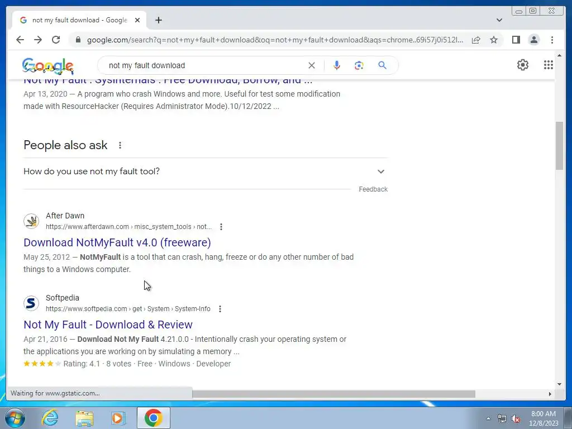Open tab search dropdown arrow
The height and width of the screenshot is (429, 572).
pyautogui.click(x=499, y=20)
